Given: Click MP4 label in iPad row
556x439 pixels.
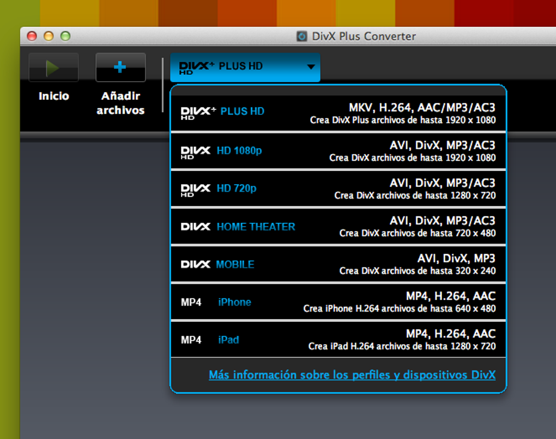Looking at the screenshot, I should pos(191,340).
